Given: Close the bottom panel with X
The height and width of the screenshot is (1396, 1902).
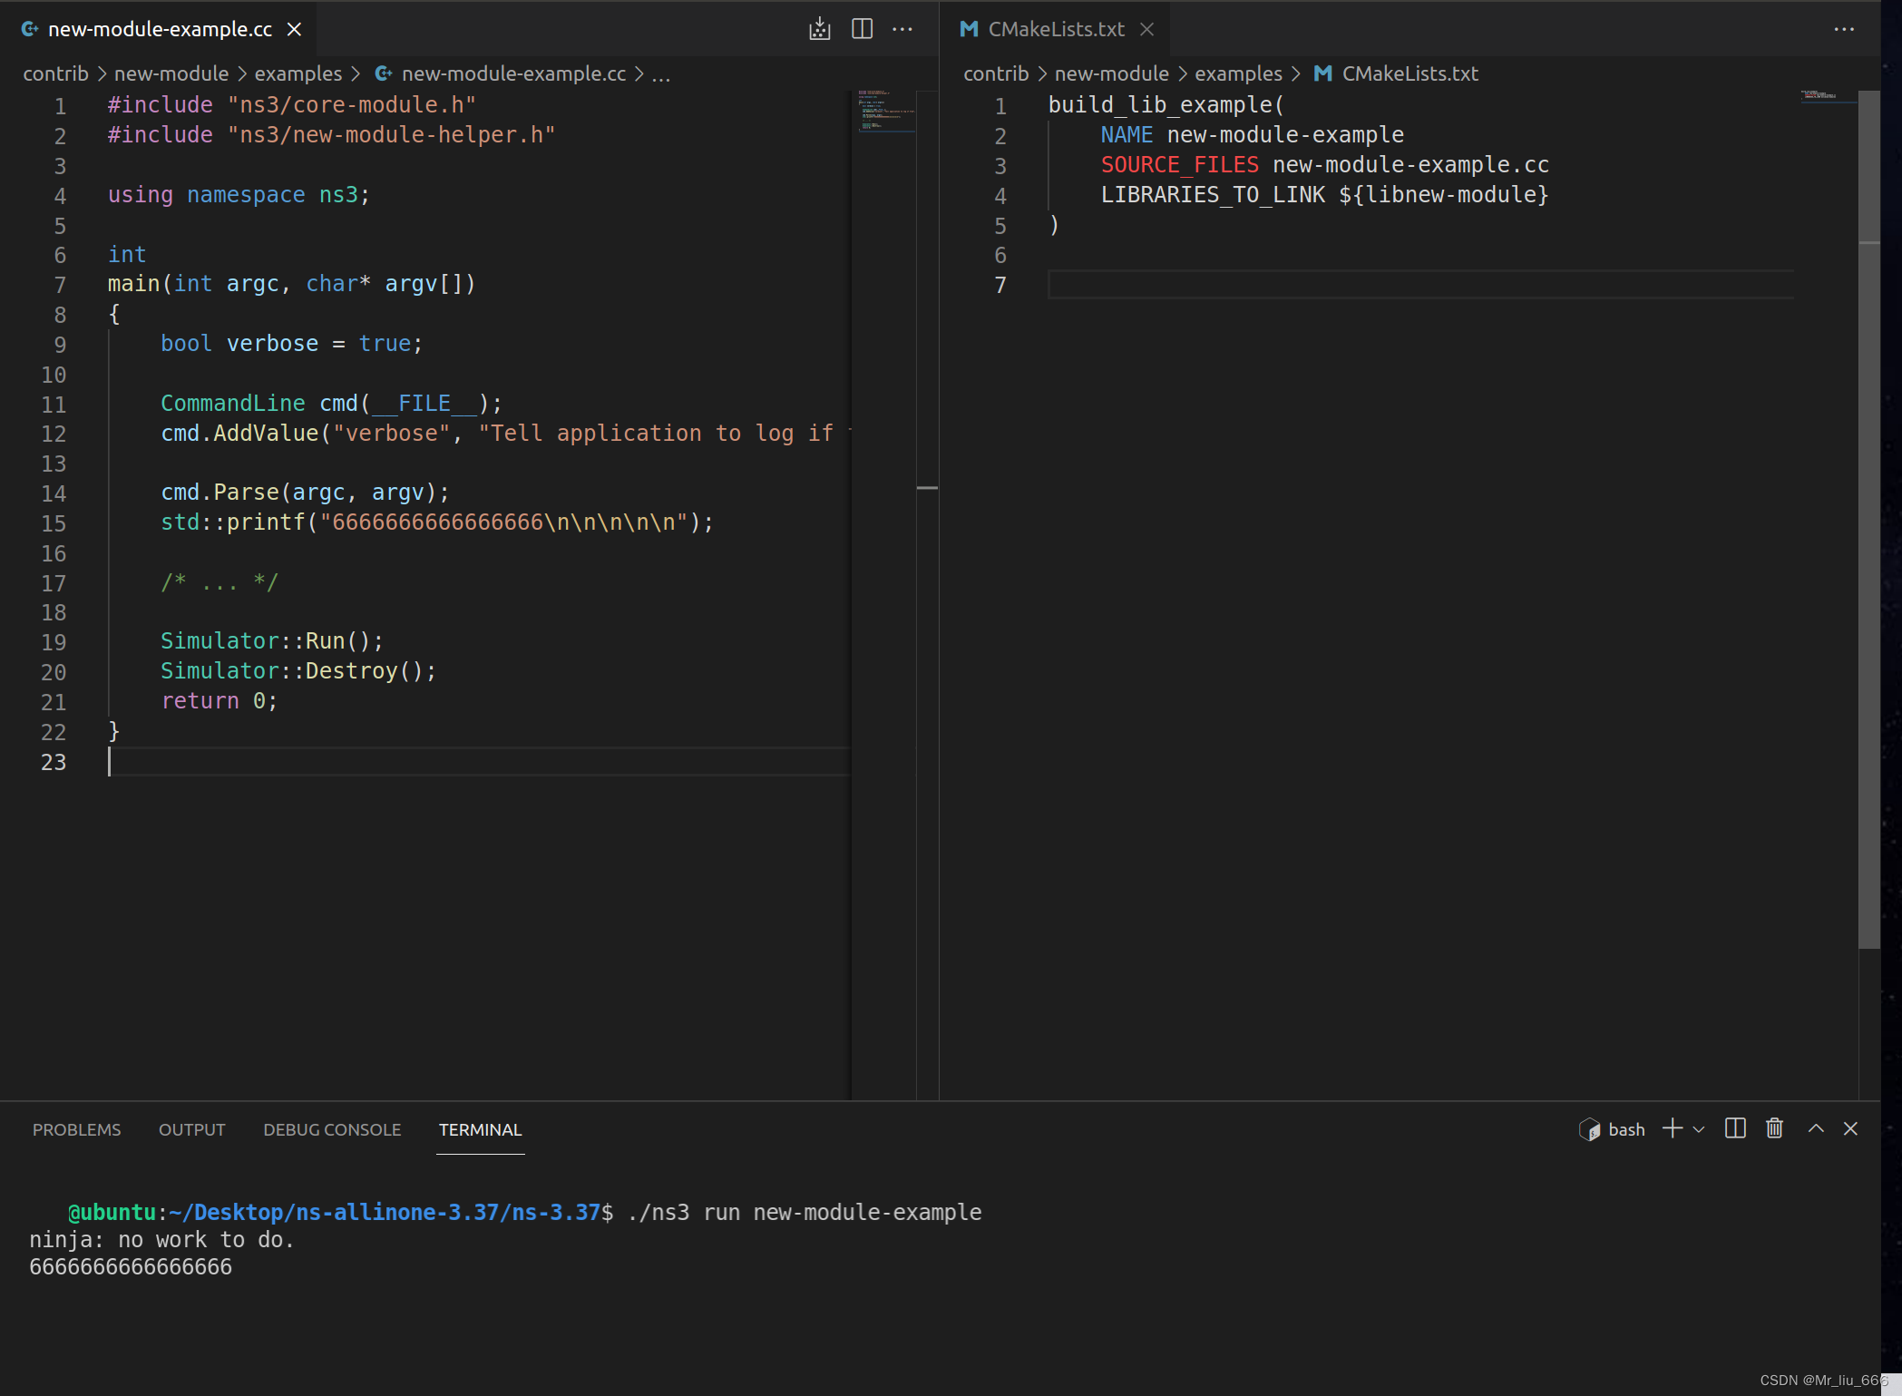Looking at the screenshot, I should [x=1850, y=1128].
